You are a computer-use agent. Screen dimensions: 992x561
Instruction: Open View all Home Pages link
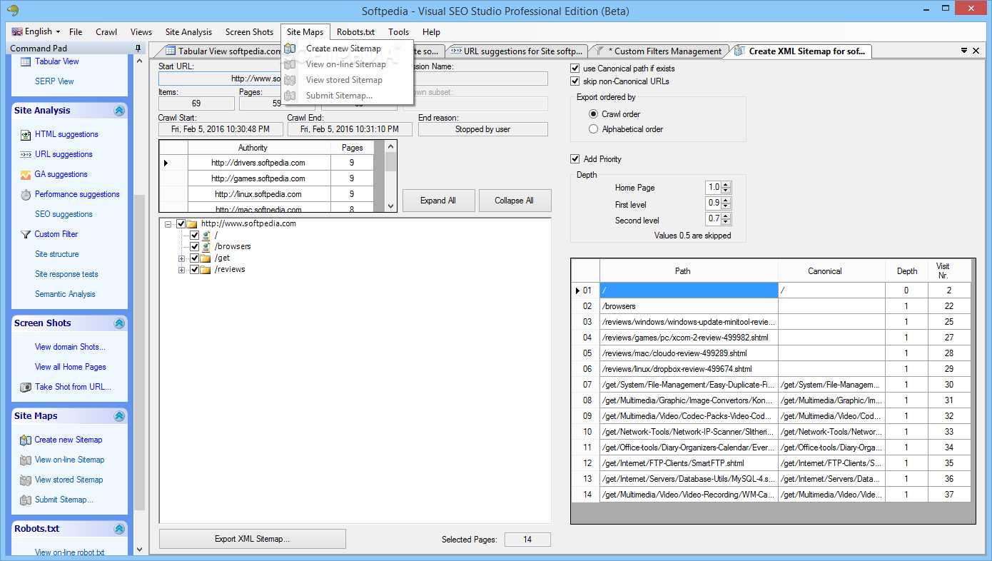point(71,367)
